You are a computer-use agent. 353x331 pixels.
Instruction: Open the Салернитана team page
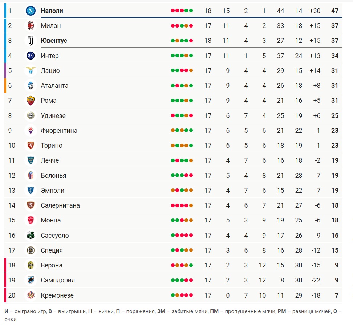click(x=60, y=205)
